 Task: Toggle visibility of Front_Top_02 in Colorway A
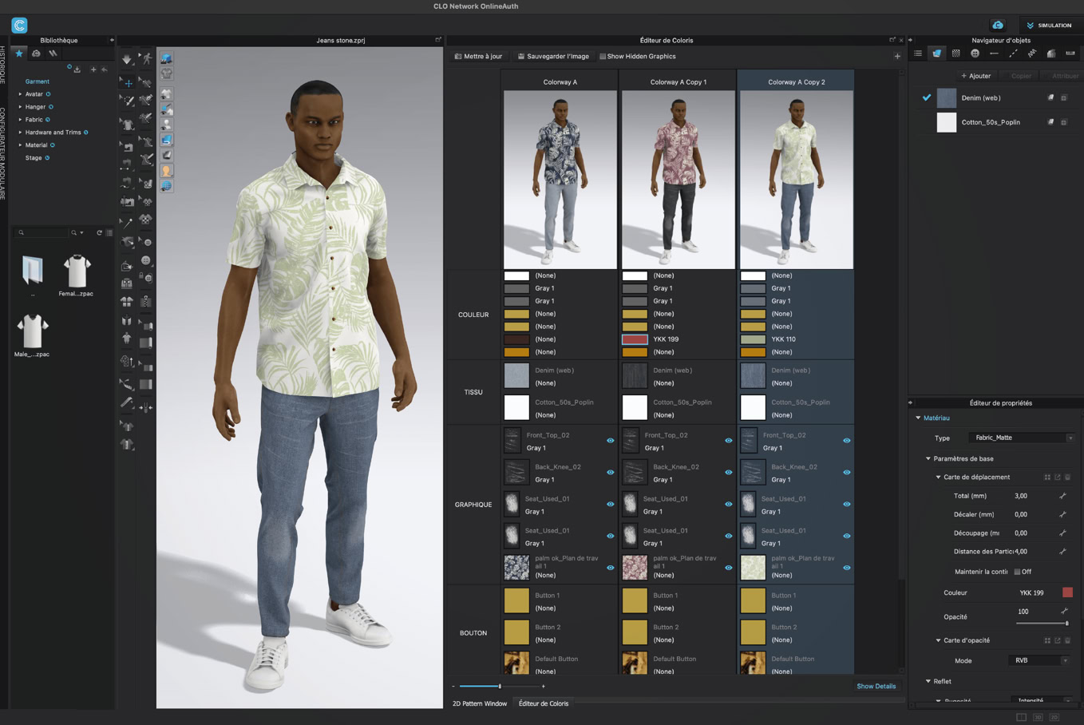click(610, 441)
